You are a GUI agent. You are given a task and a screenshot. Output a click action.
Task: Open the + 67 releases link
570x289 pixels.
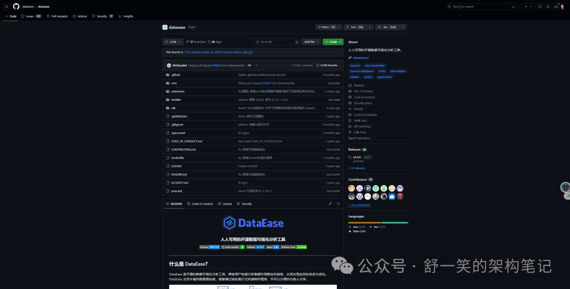[x=357, y=168]
